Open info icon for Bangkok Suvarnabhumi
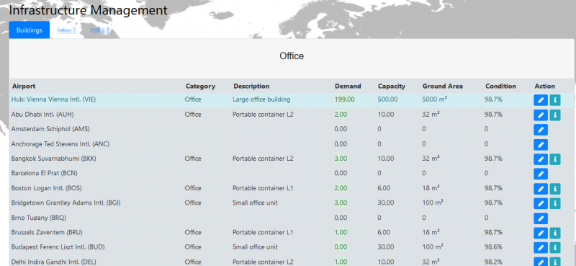 555,159
